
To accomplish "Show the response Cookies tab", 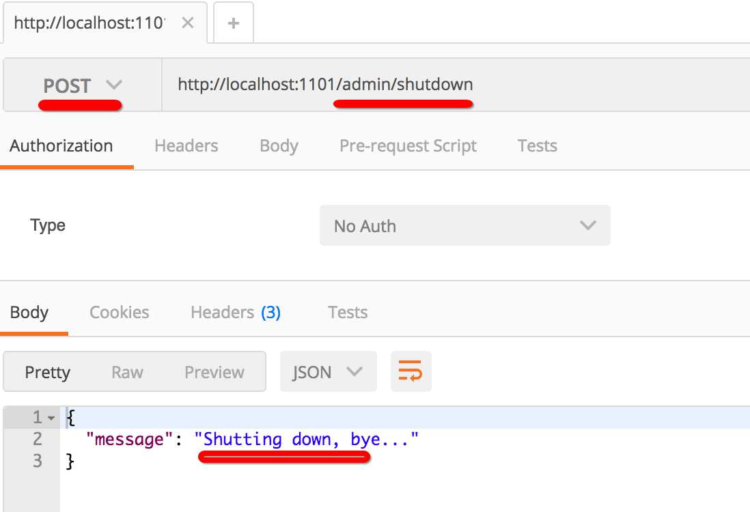I will (120, 313).
